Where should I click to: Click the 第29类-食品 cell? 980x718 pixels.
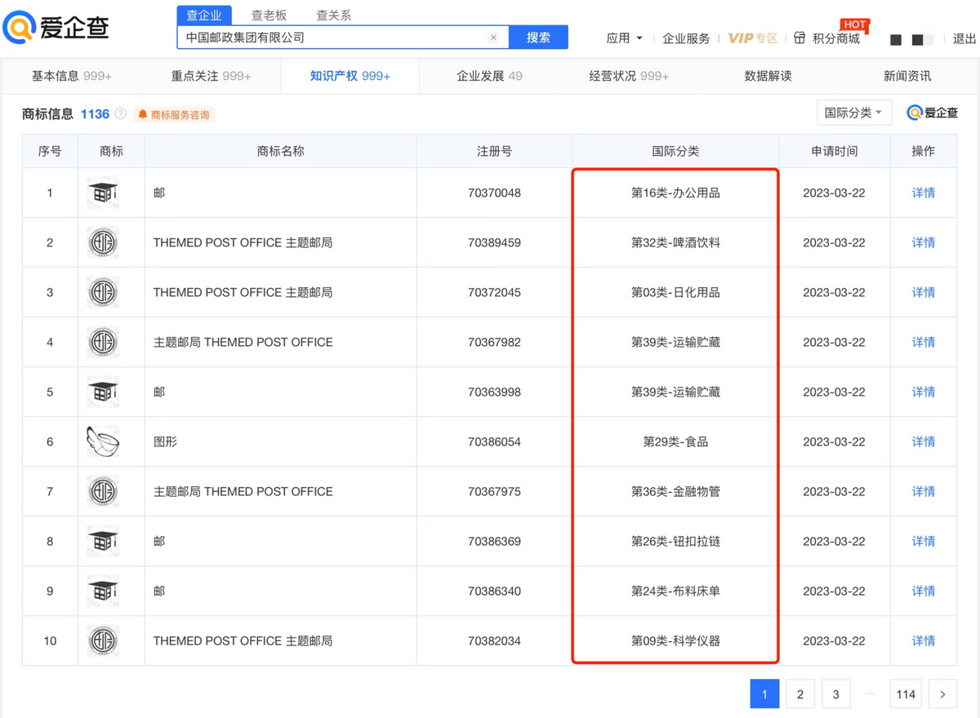tap(675, 442)
